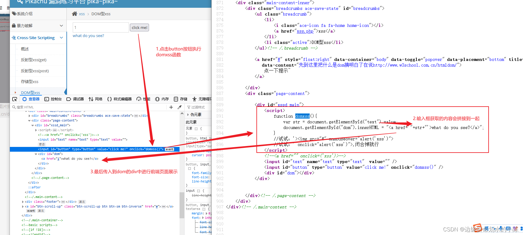This screenshot has height=235, width=523.
Task: Activate the element picker icon in devtools
Action: coord(15,99)
